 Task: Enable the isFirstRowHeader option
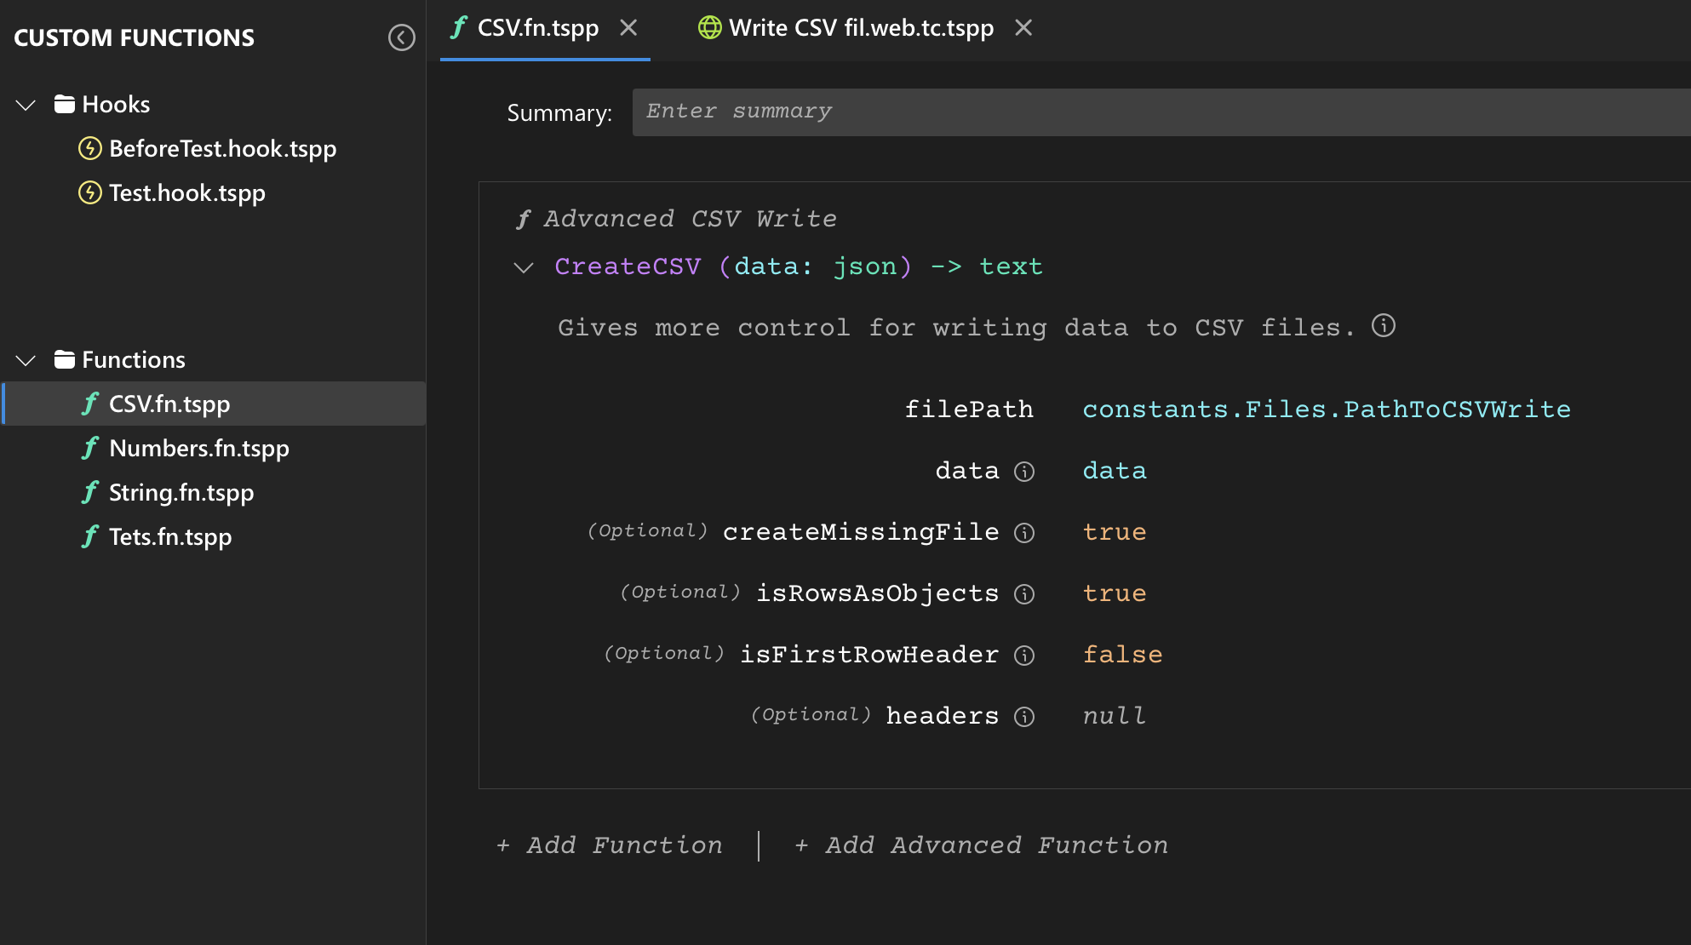click(1122, 654)
